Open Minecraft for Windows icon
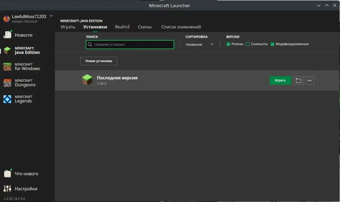340x202 pixels. click(7, 66)
